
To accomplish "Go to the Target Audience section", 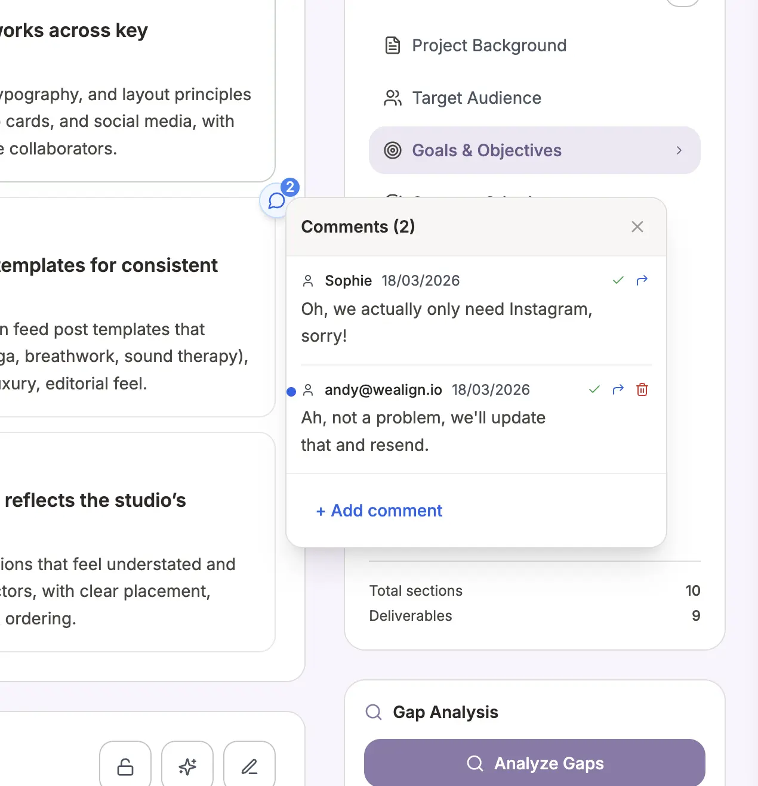I will [x=476, y=98].
